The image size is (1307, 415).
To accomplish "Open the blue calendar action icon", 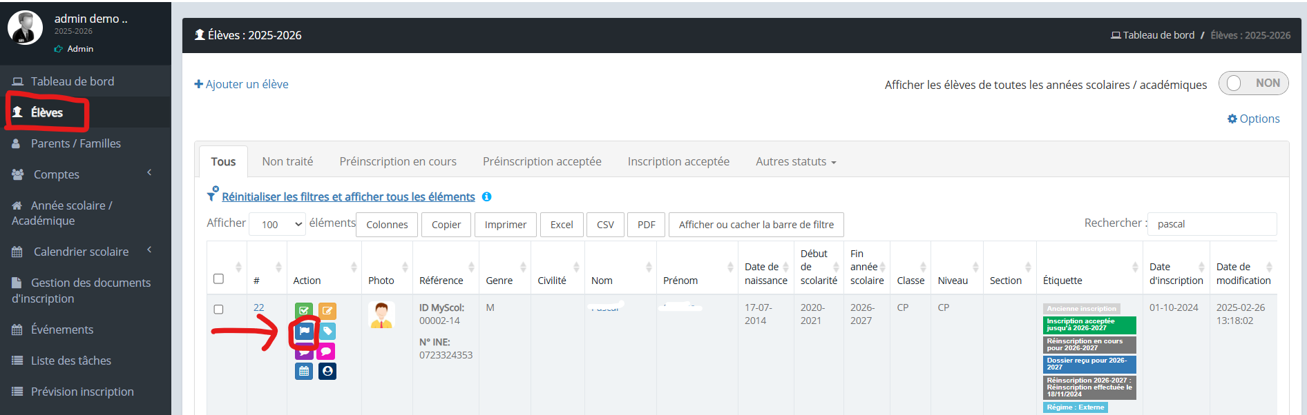I will 304,371.
